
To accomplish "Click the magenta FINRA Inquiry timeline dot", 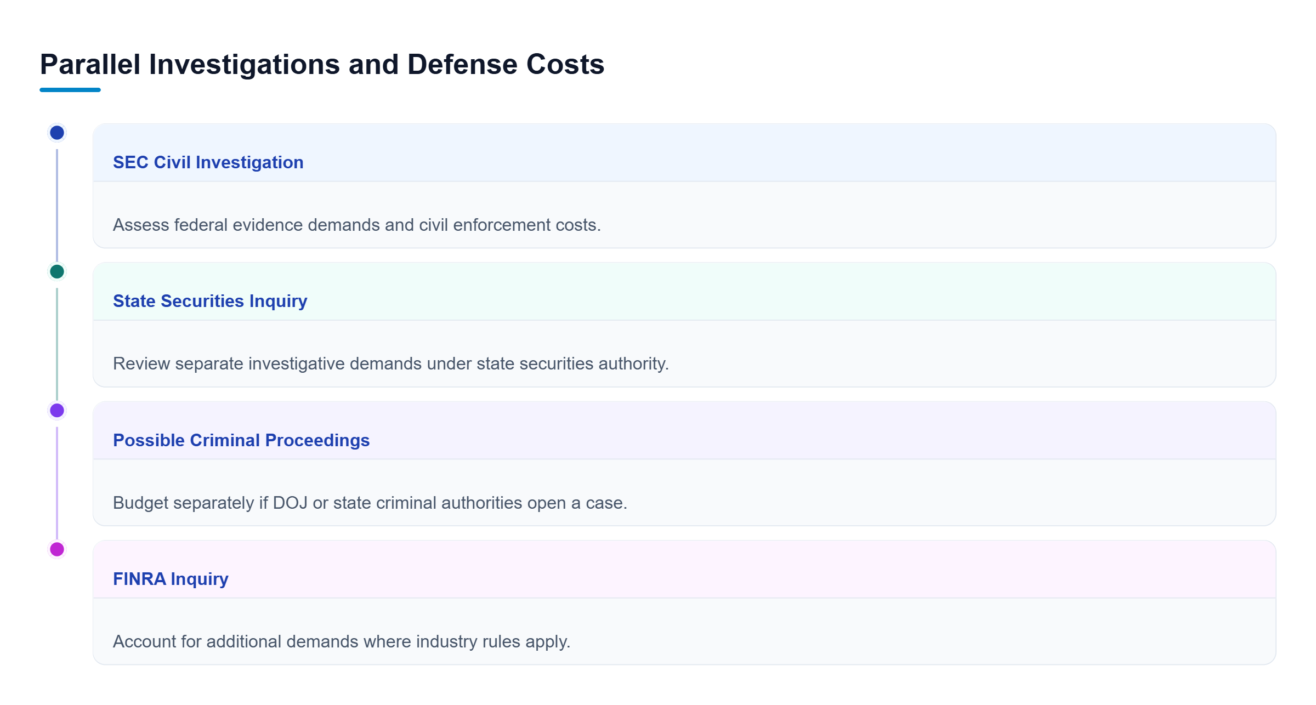I will [x=57, y=549].
